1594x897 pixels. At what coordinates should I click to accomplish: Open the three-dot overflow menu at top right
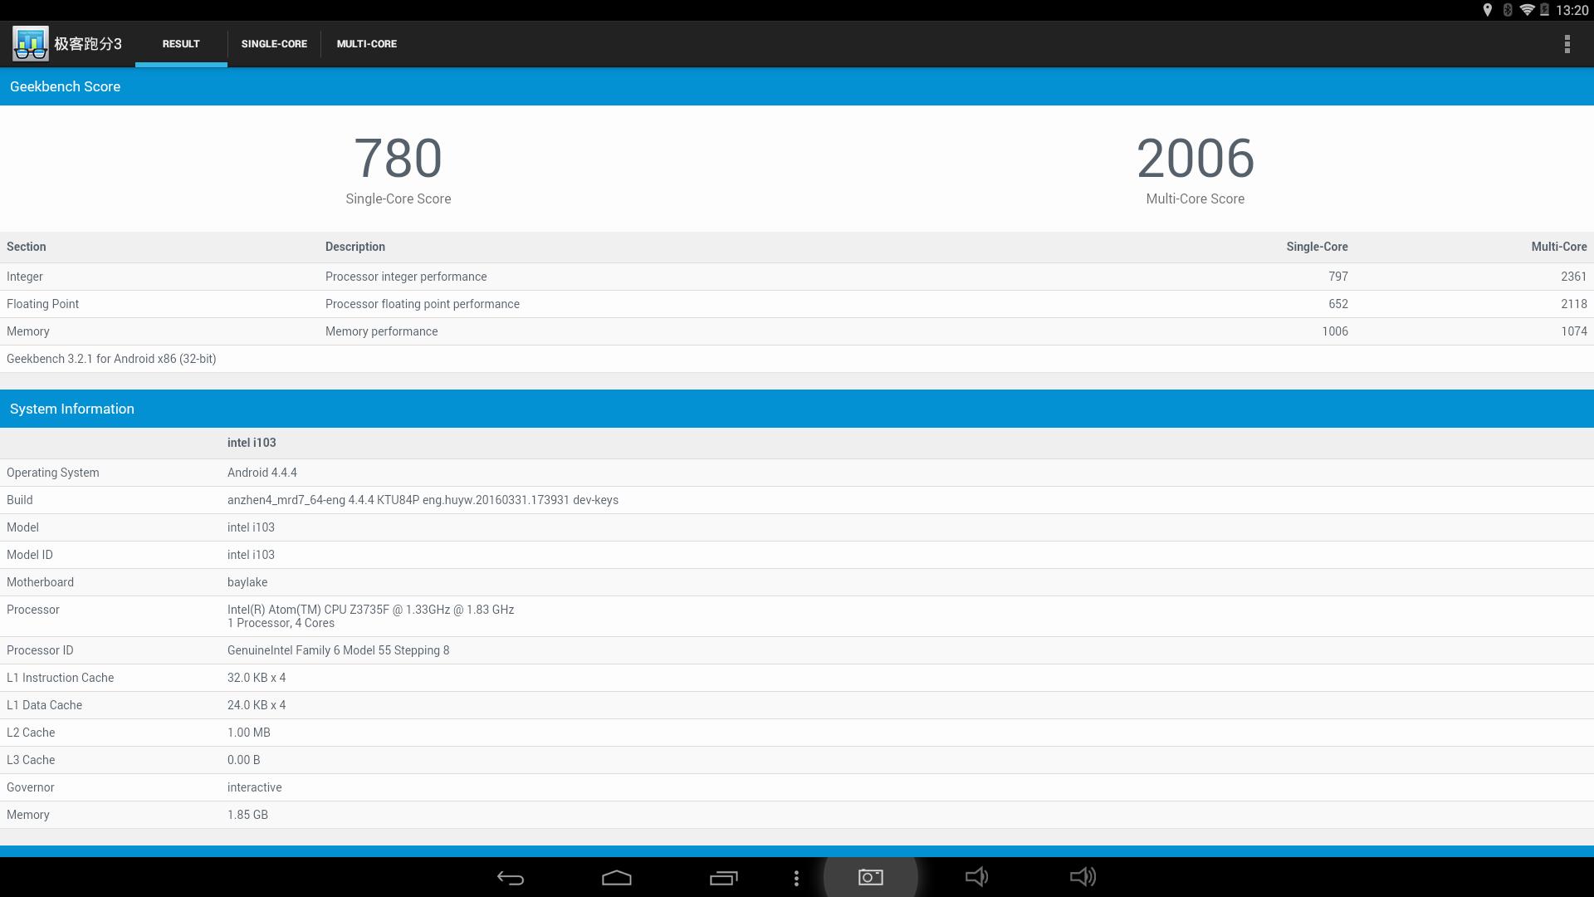[1567, 44]
